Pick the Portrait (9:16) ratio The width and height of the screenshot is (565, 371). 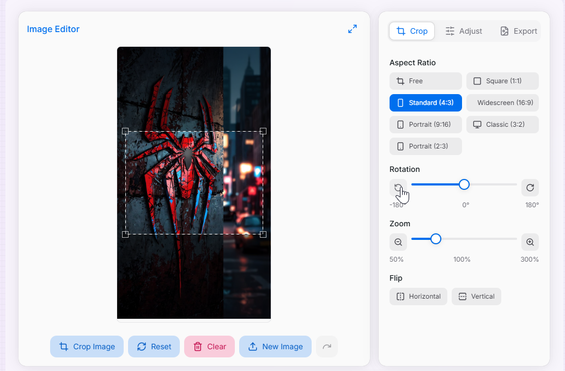[x=426, y=125]
